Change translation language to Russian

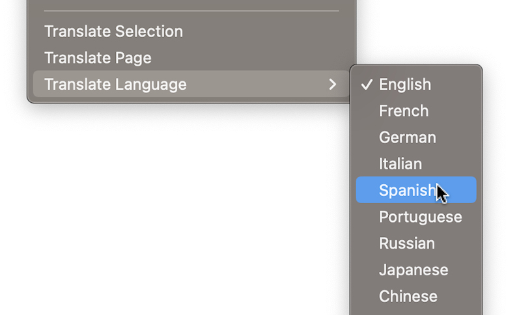pyautogui.click(x=406, y=243)
